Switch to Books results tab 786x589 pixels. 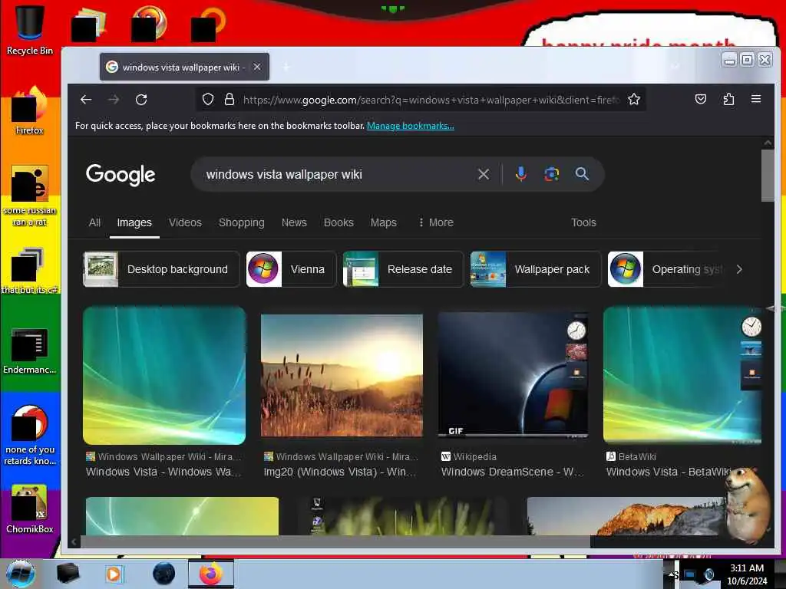pyautogui.click(x=339, y=222)
